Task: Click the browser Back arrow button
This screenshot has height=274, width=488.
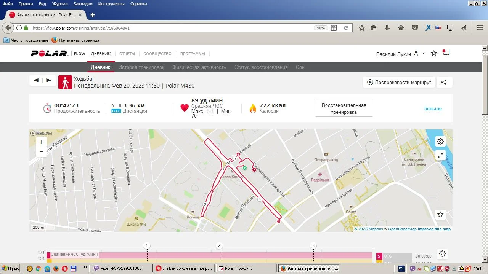Action: point(8,28)
